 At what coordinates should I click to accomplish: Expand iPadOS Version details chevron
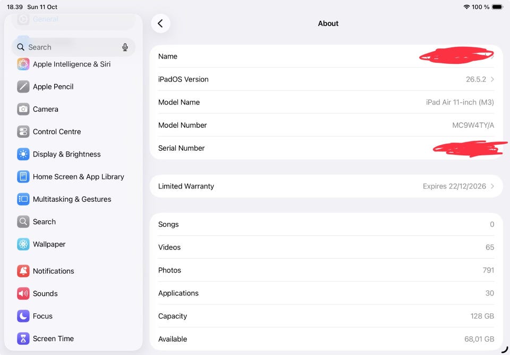pyautogui.click(x=492, y=79)
